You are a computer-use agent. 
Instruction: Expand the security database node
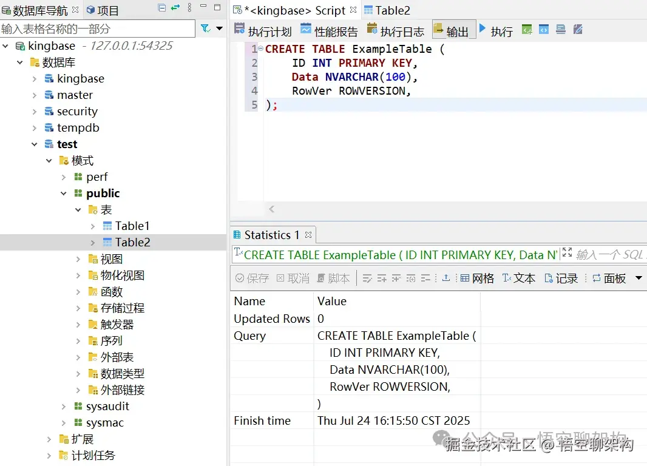[35, 112]
